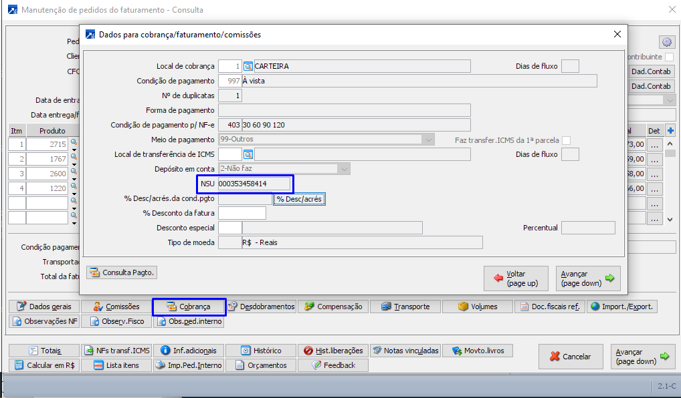681x398 pixels.
Task: Click the % Desc/acrés button
Action: coord(299,199)
